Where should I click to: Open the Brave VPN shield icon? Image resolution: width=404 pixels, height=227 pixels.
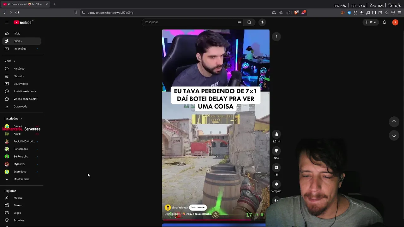coord(393,13)
